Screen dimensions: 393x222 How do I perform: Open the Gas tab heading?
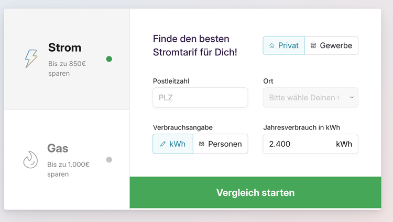(x=58, y=148)
